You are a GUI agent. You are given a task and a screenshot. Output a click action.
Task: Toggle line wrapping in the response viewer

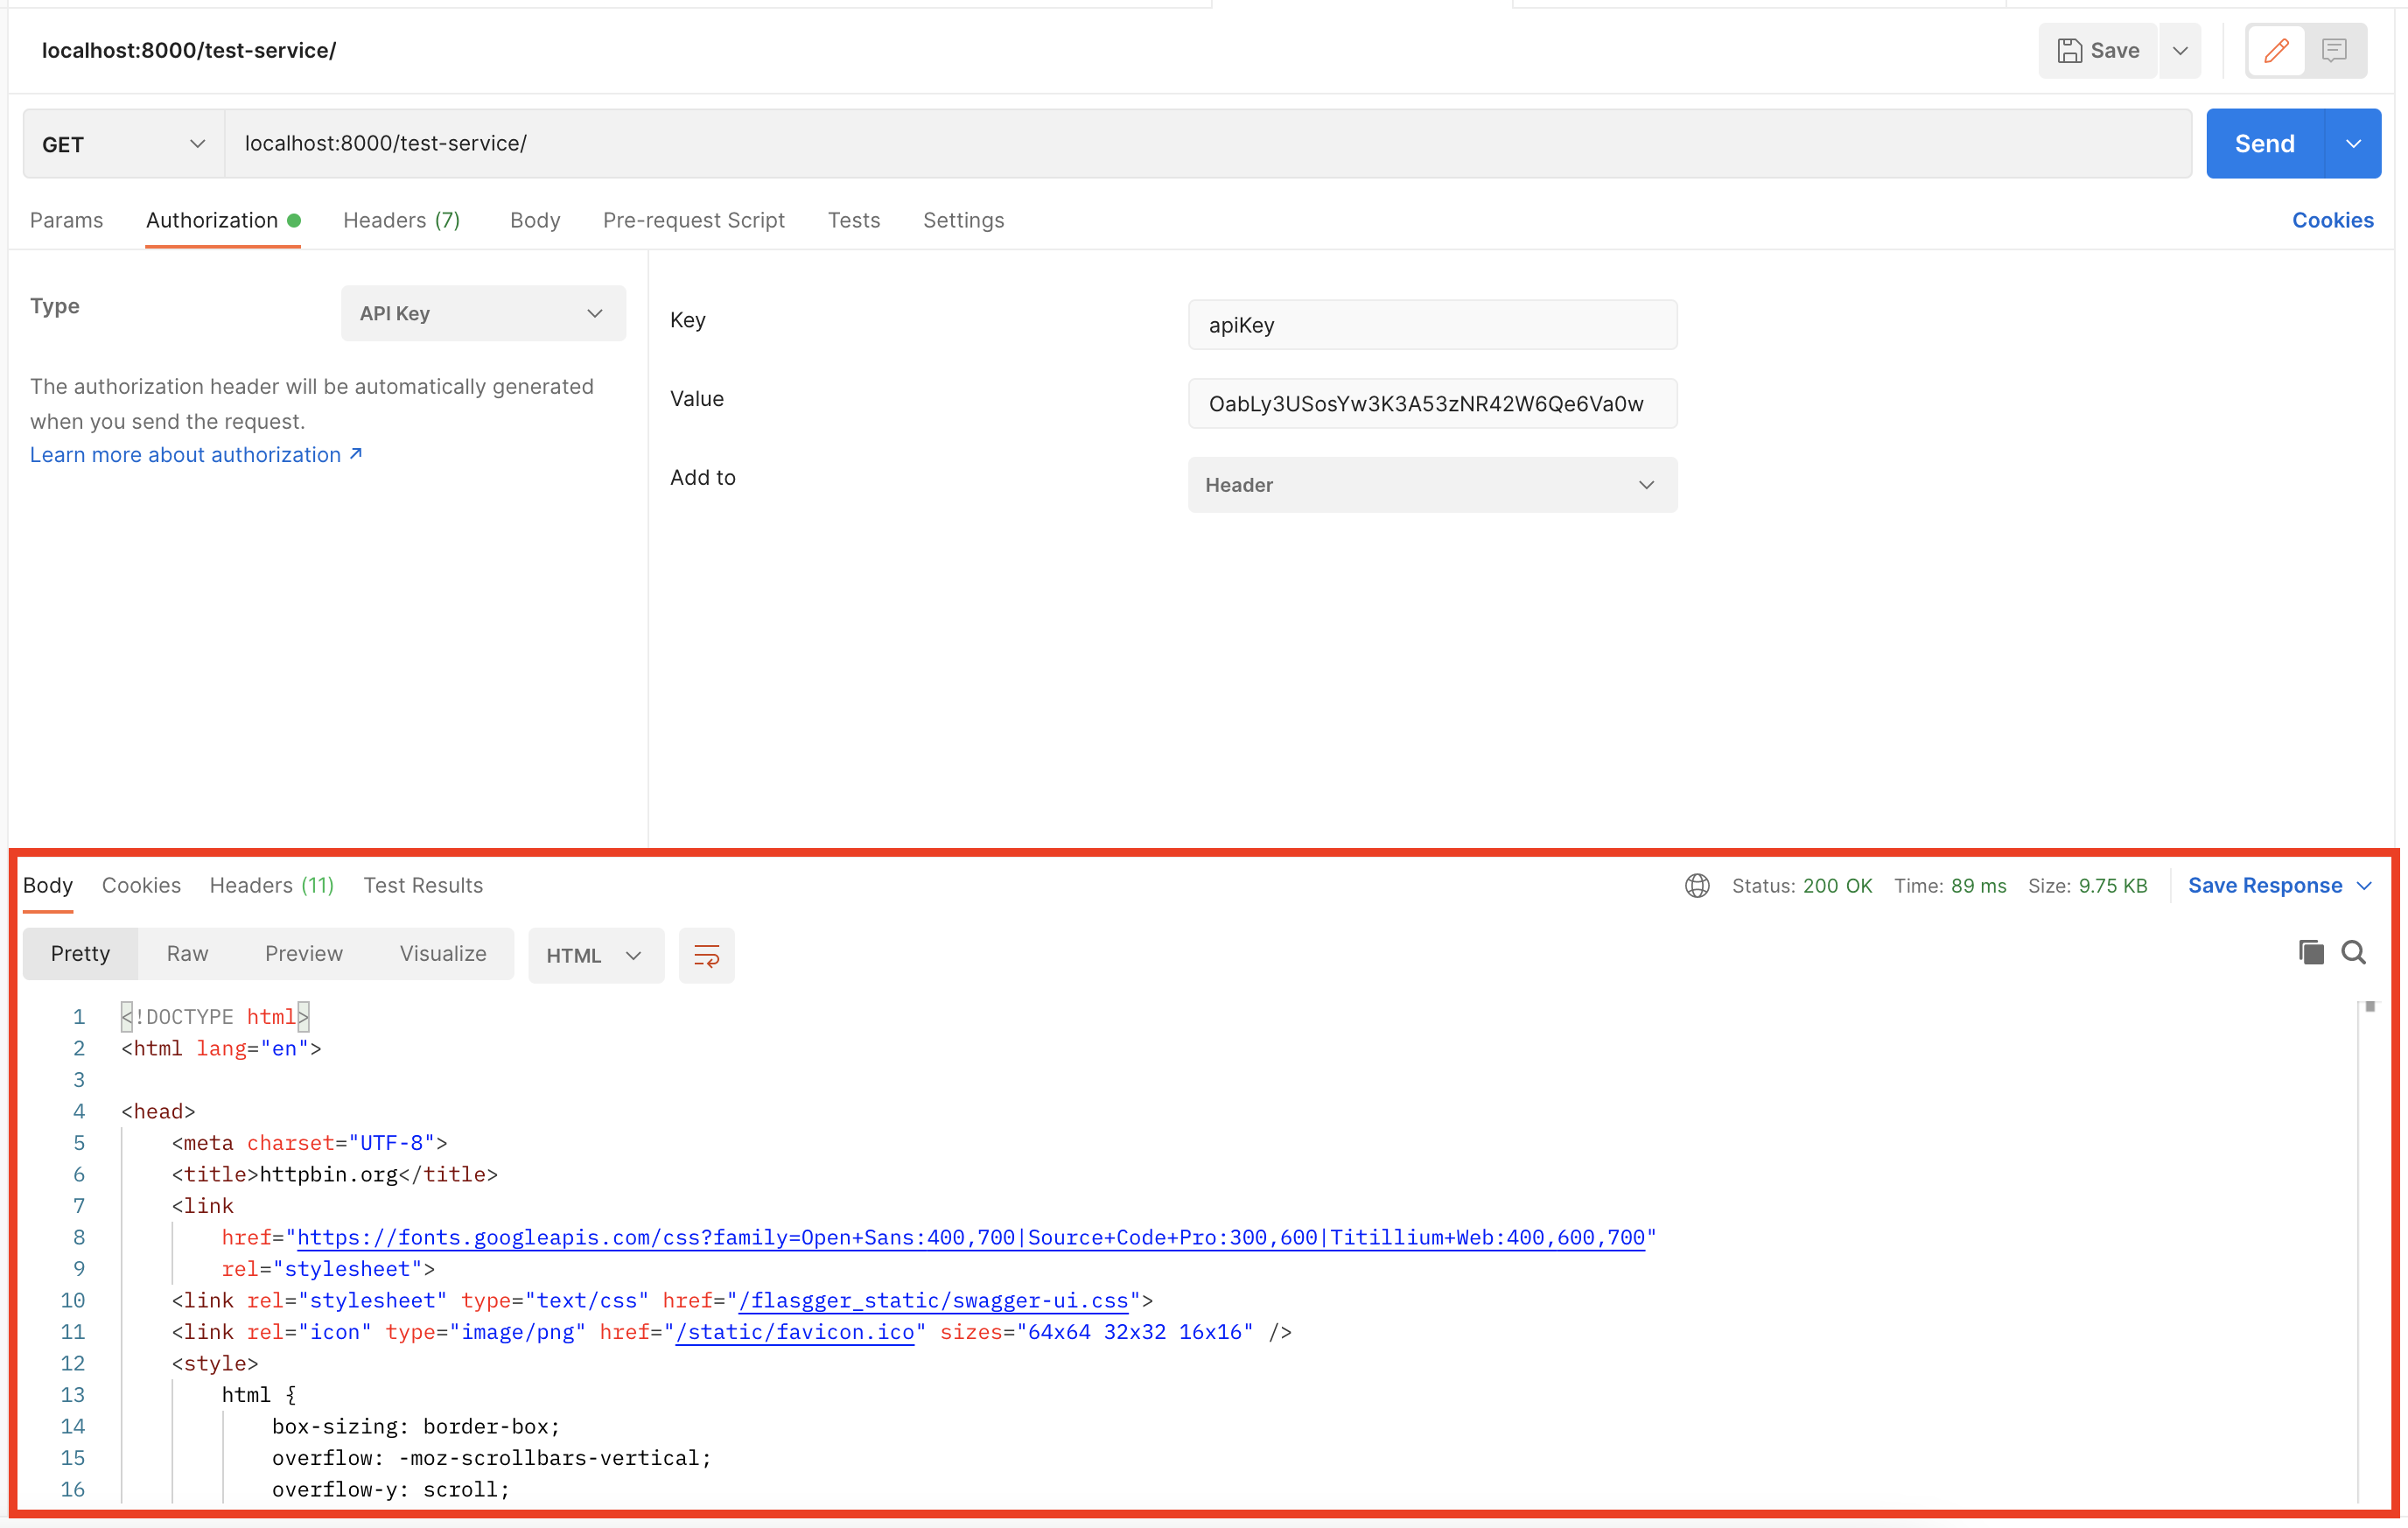(x=707, y=955)
